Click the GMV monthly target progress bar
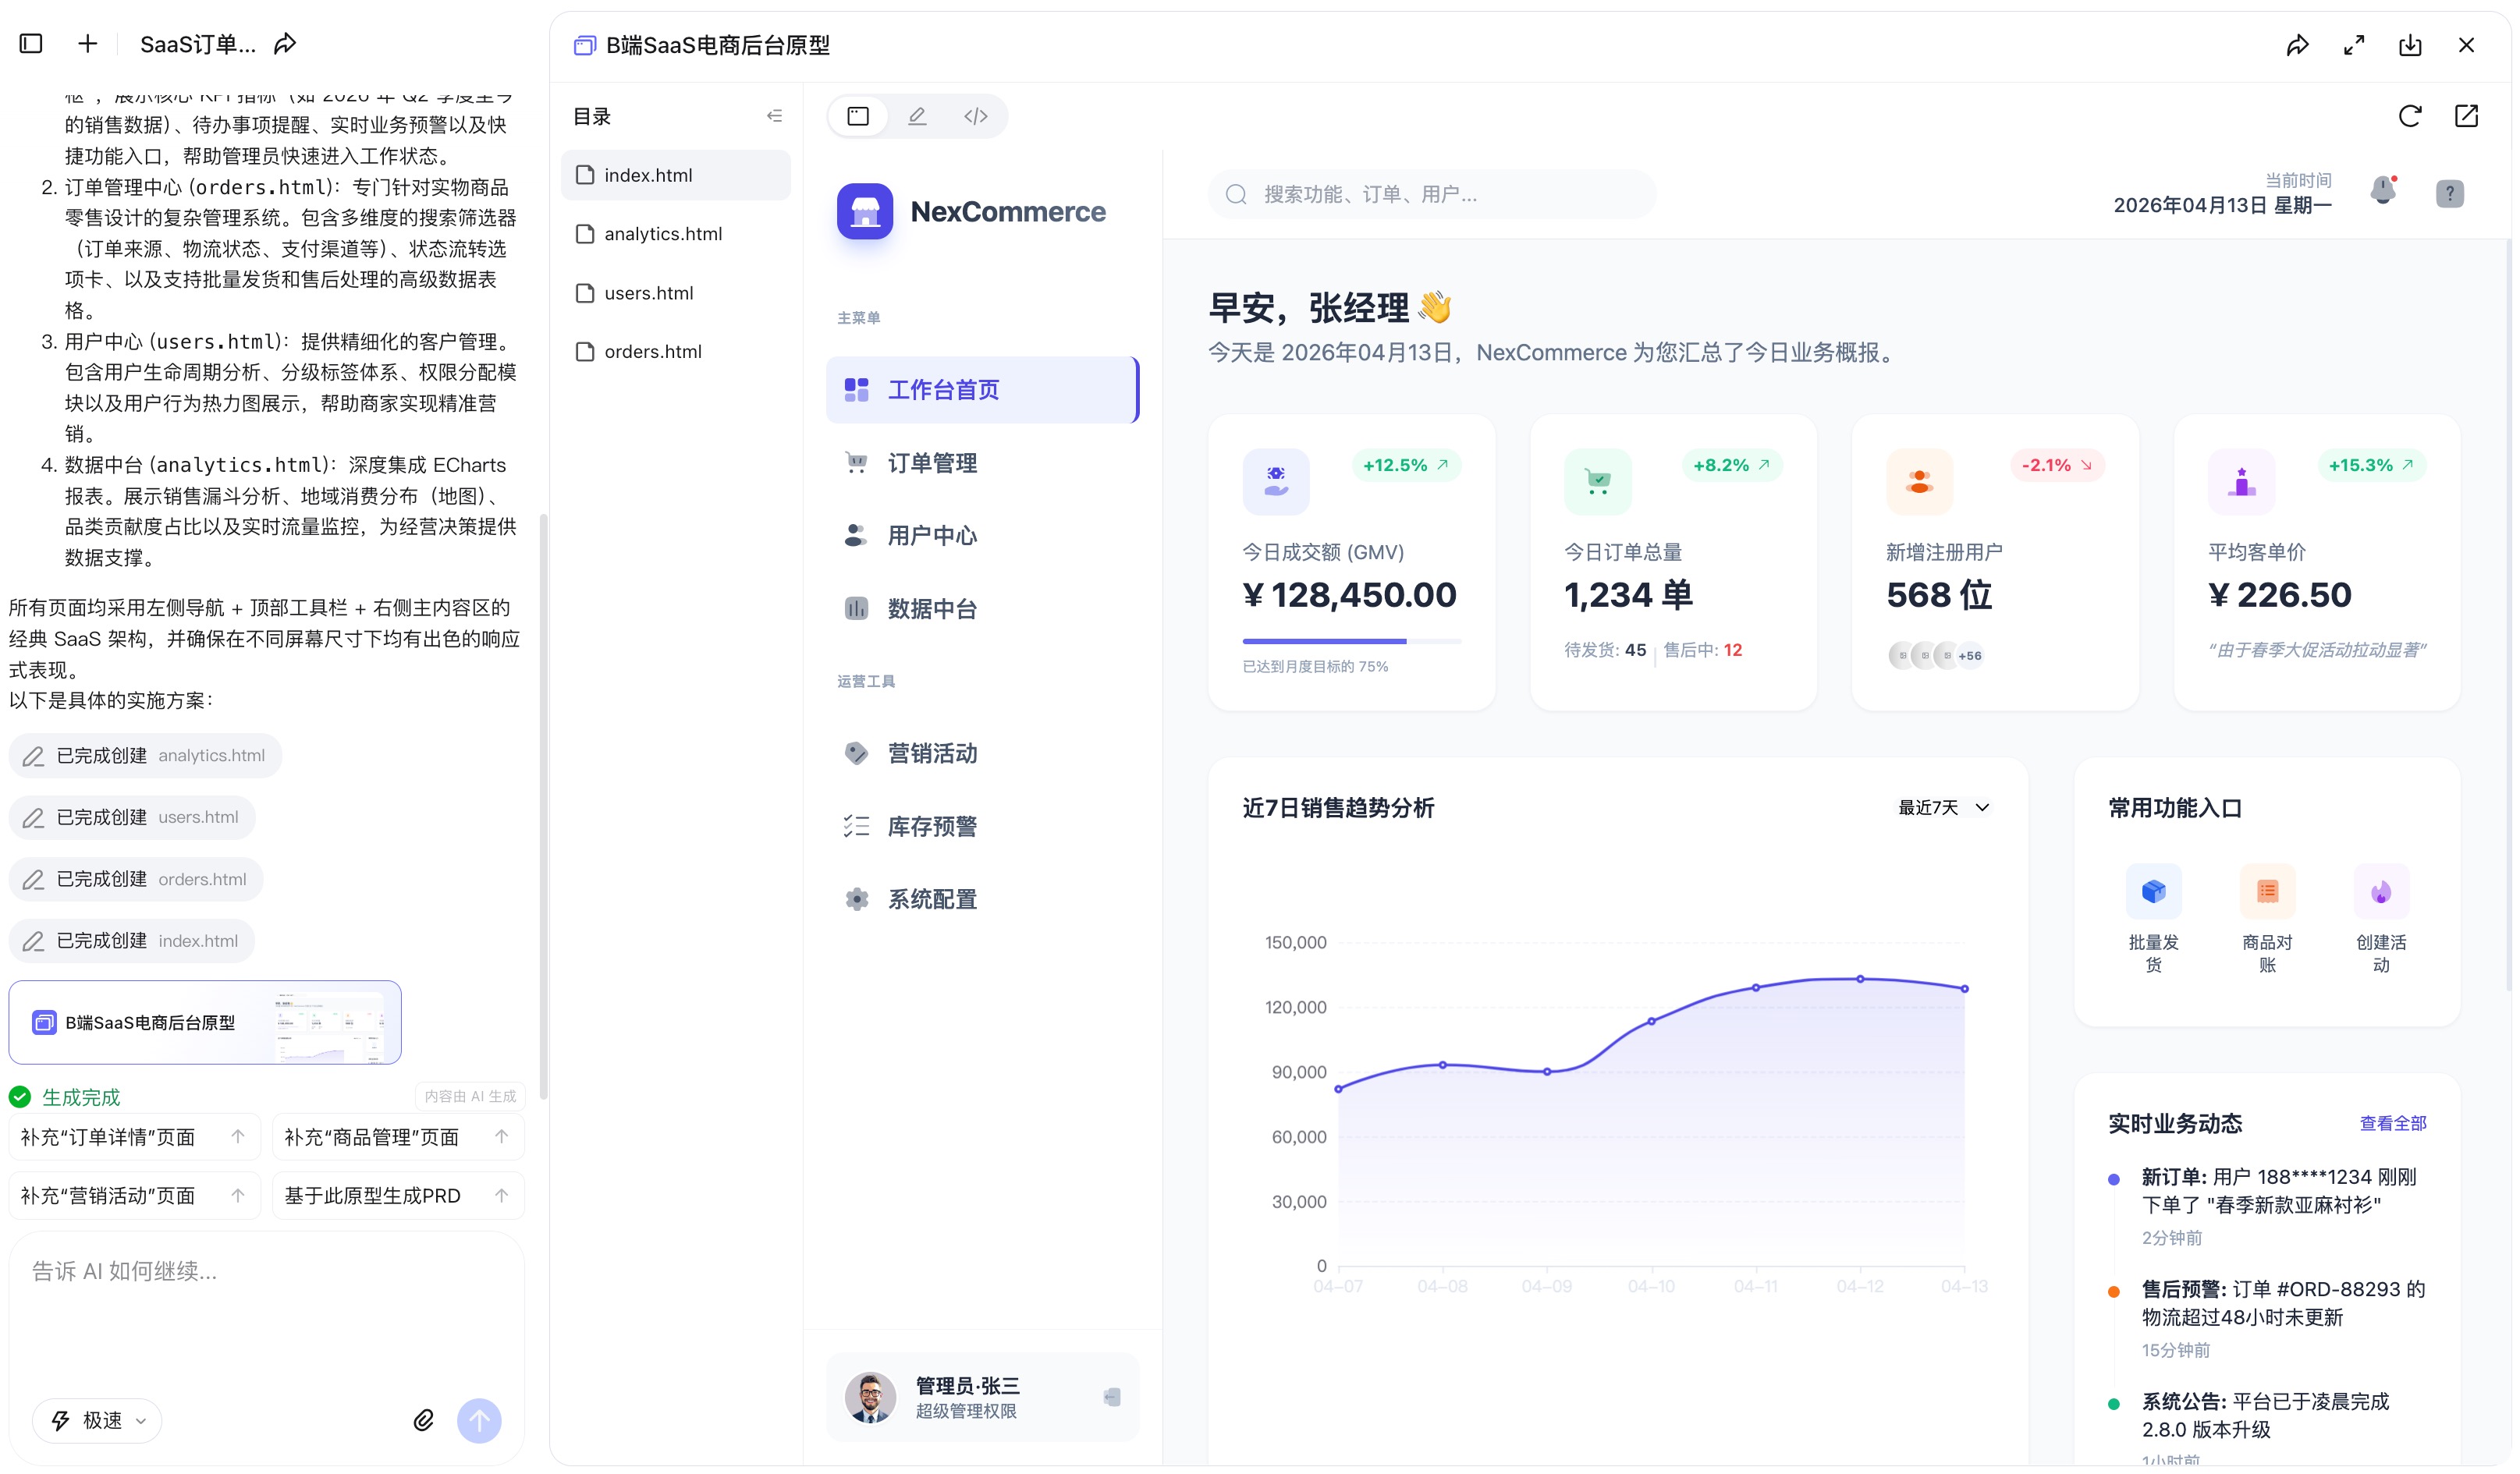 1351,642
